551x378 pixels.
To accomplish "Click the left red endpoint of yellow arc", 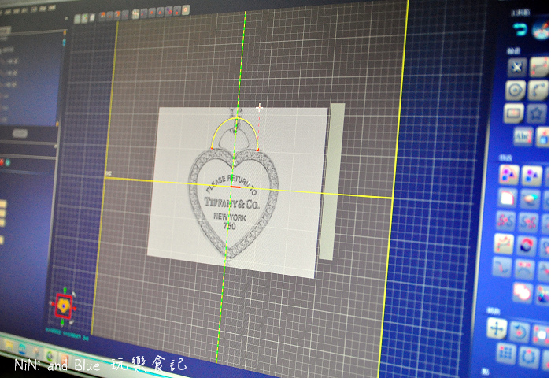I will 212,148.
